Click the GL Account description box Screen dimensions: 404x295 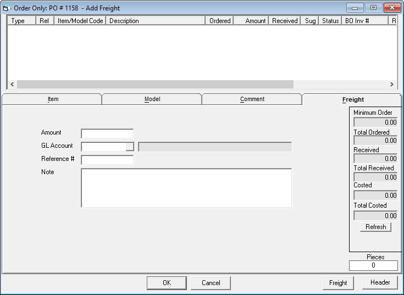tap(215, 147)
